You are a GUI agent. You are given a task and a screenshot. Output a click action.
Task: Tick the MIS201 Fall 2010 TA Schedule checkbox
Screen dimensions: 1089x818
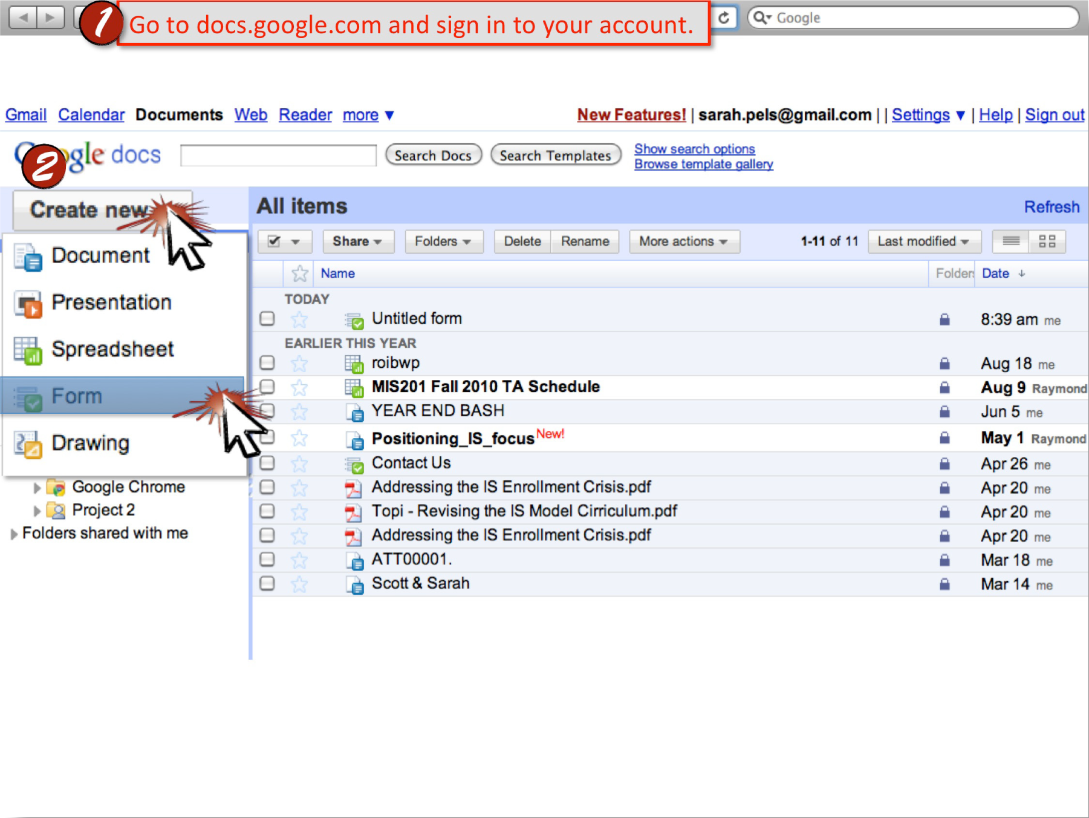(267, 387)
